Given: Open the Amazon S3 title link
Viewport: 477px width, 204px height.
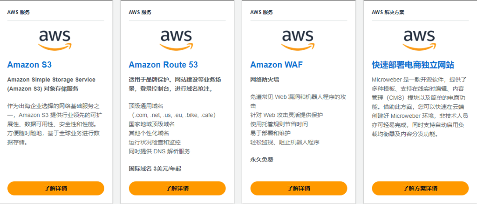Looking at the screenshot, I should pos(33,65).
